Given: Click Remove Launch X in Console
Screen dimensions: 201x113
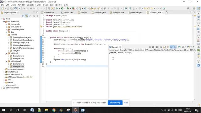Looking at the screenshot, I should click(153, 47).
